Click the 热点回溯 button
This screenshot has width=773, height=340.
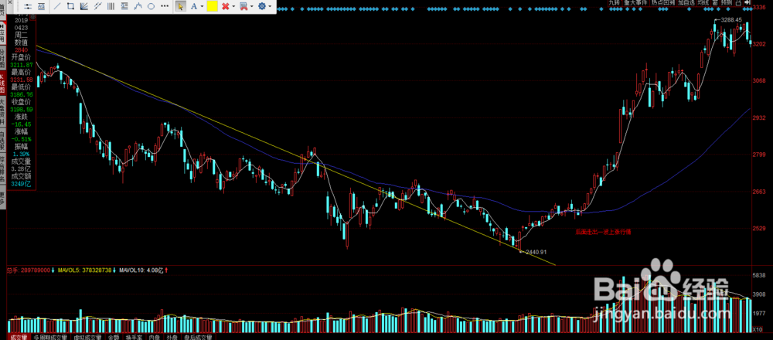tap(663, 3)
